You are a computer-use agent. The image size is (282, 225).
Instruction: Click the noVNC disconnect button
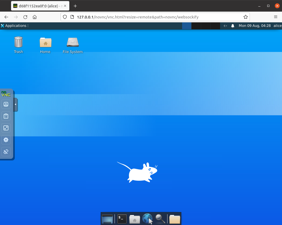click(x=6, y=151)
